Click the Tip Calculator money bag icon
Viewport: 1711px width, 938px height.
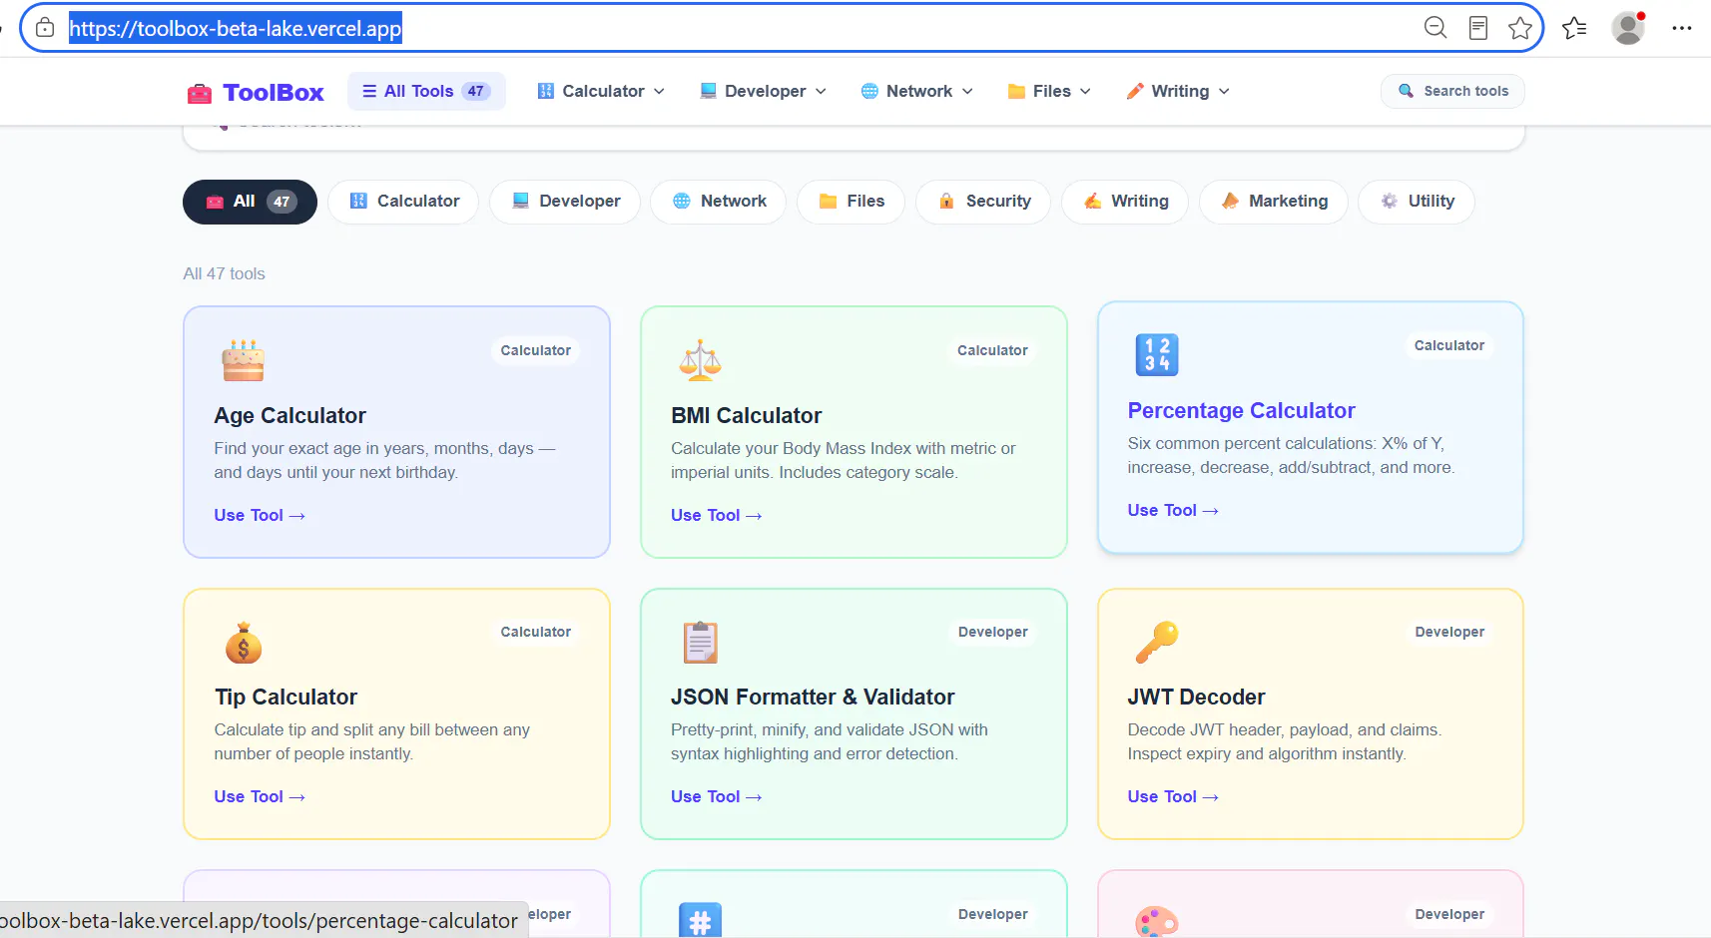(243, 643)
